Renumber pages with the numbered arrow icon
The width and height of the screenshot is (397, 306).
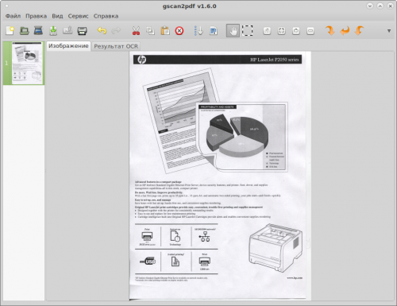coord(198,31)
